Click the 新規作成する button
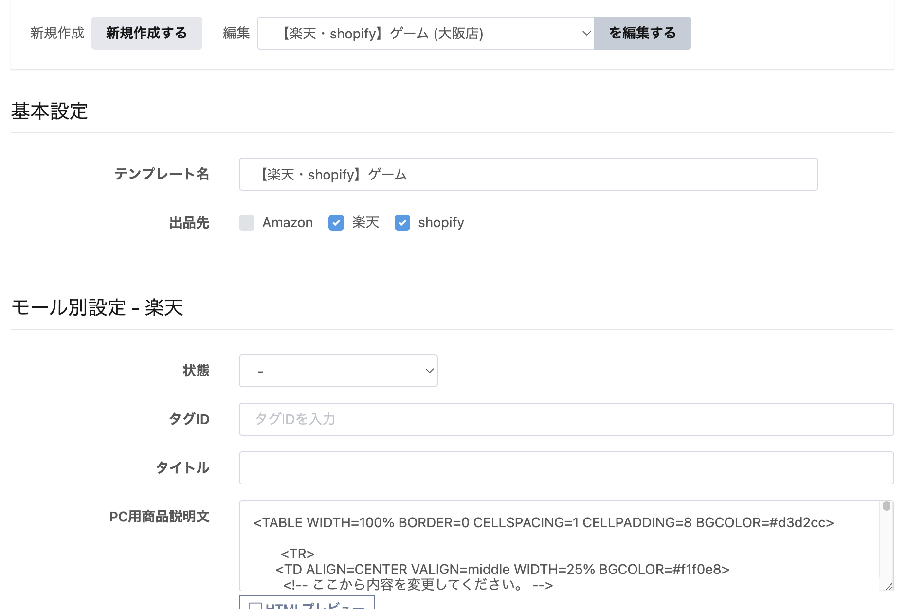Screen dimensions: 908x609 click(x=146, y=33)
